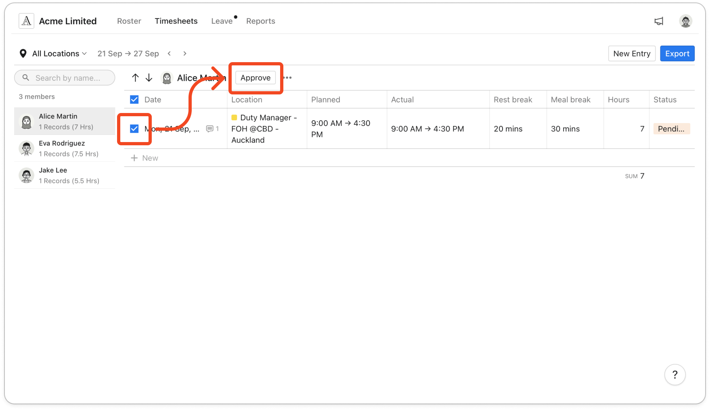Click the Pending status badge
710x410 pixels.
(672, 129)
